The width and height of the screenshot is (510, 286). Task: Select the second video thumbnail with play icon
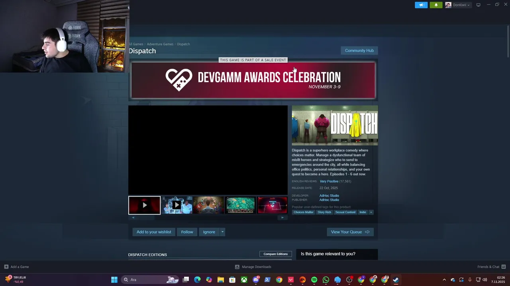tap(177, 205)
